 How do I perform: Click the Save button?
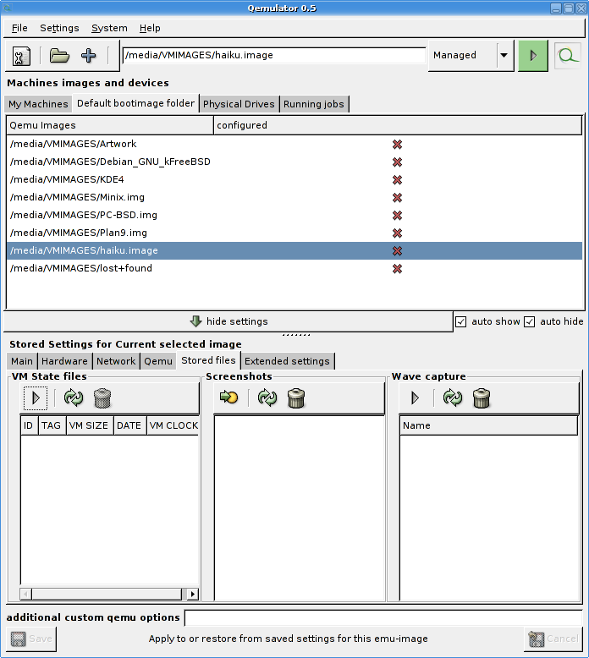31,639
